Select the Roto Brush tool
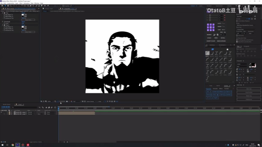Image resolution: width=262 pixels, height=147 pixels. [45, 6]
